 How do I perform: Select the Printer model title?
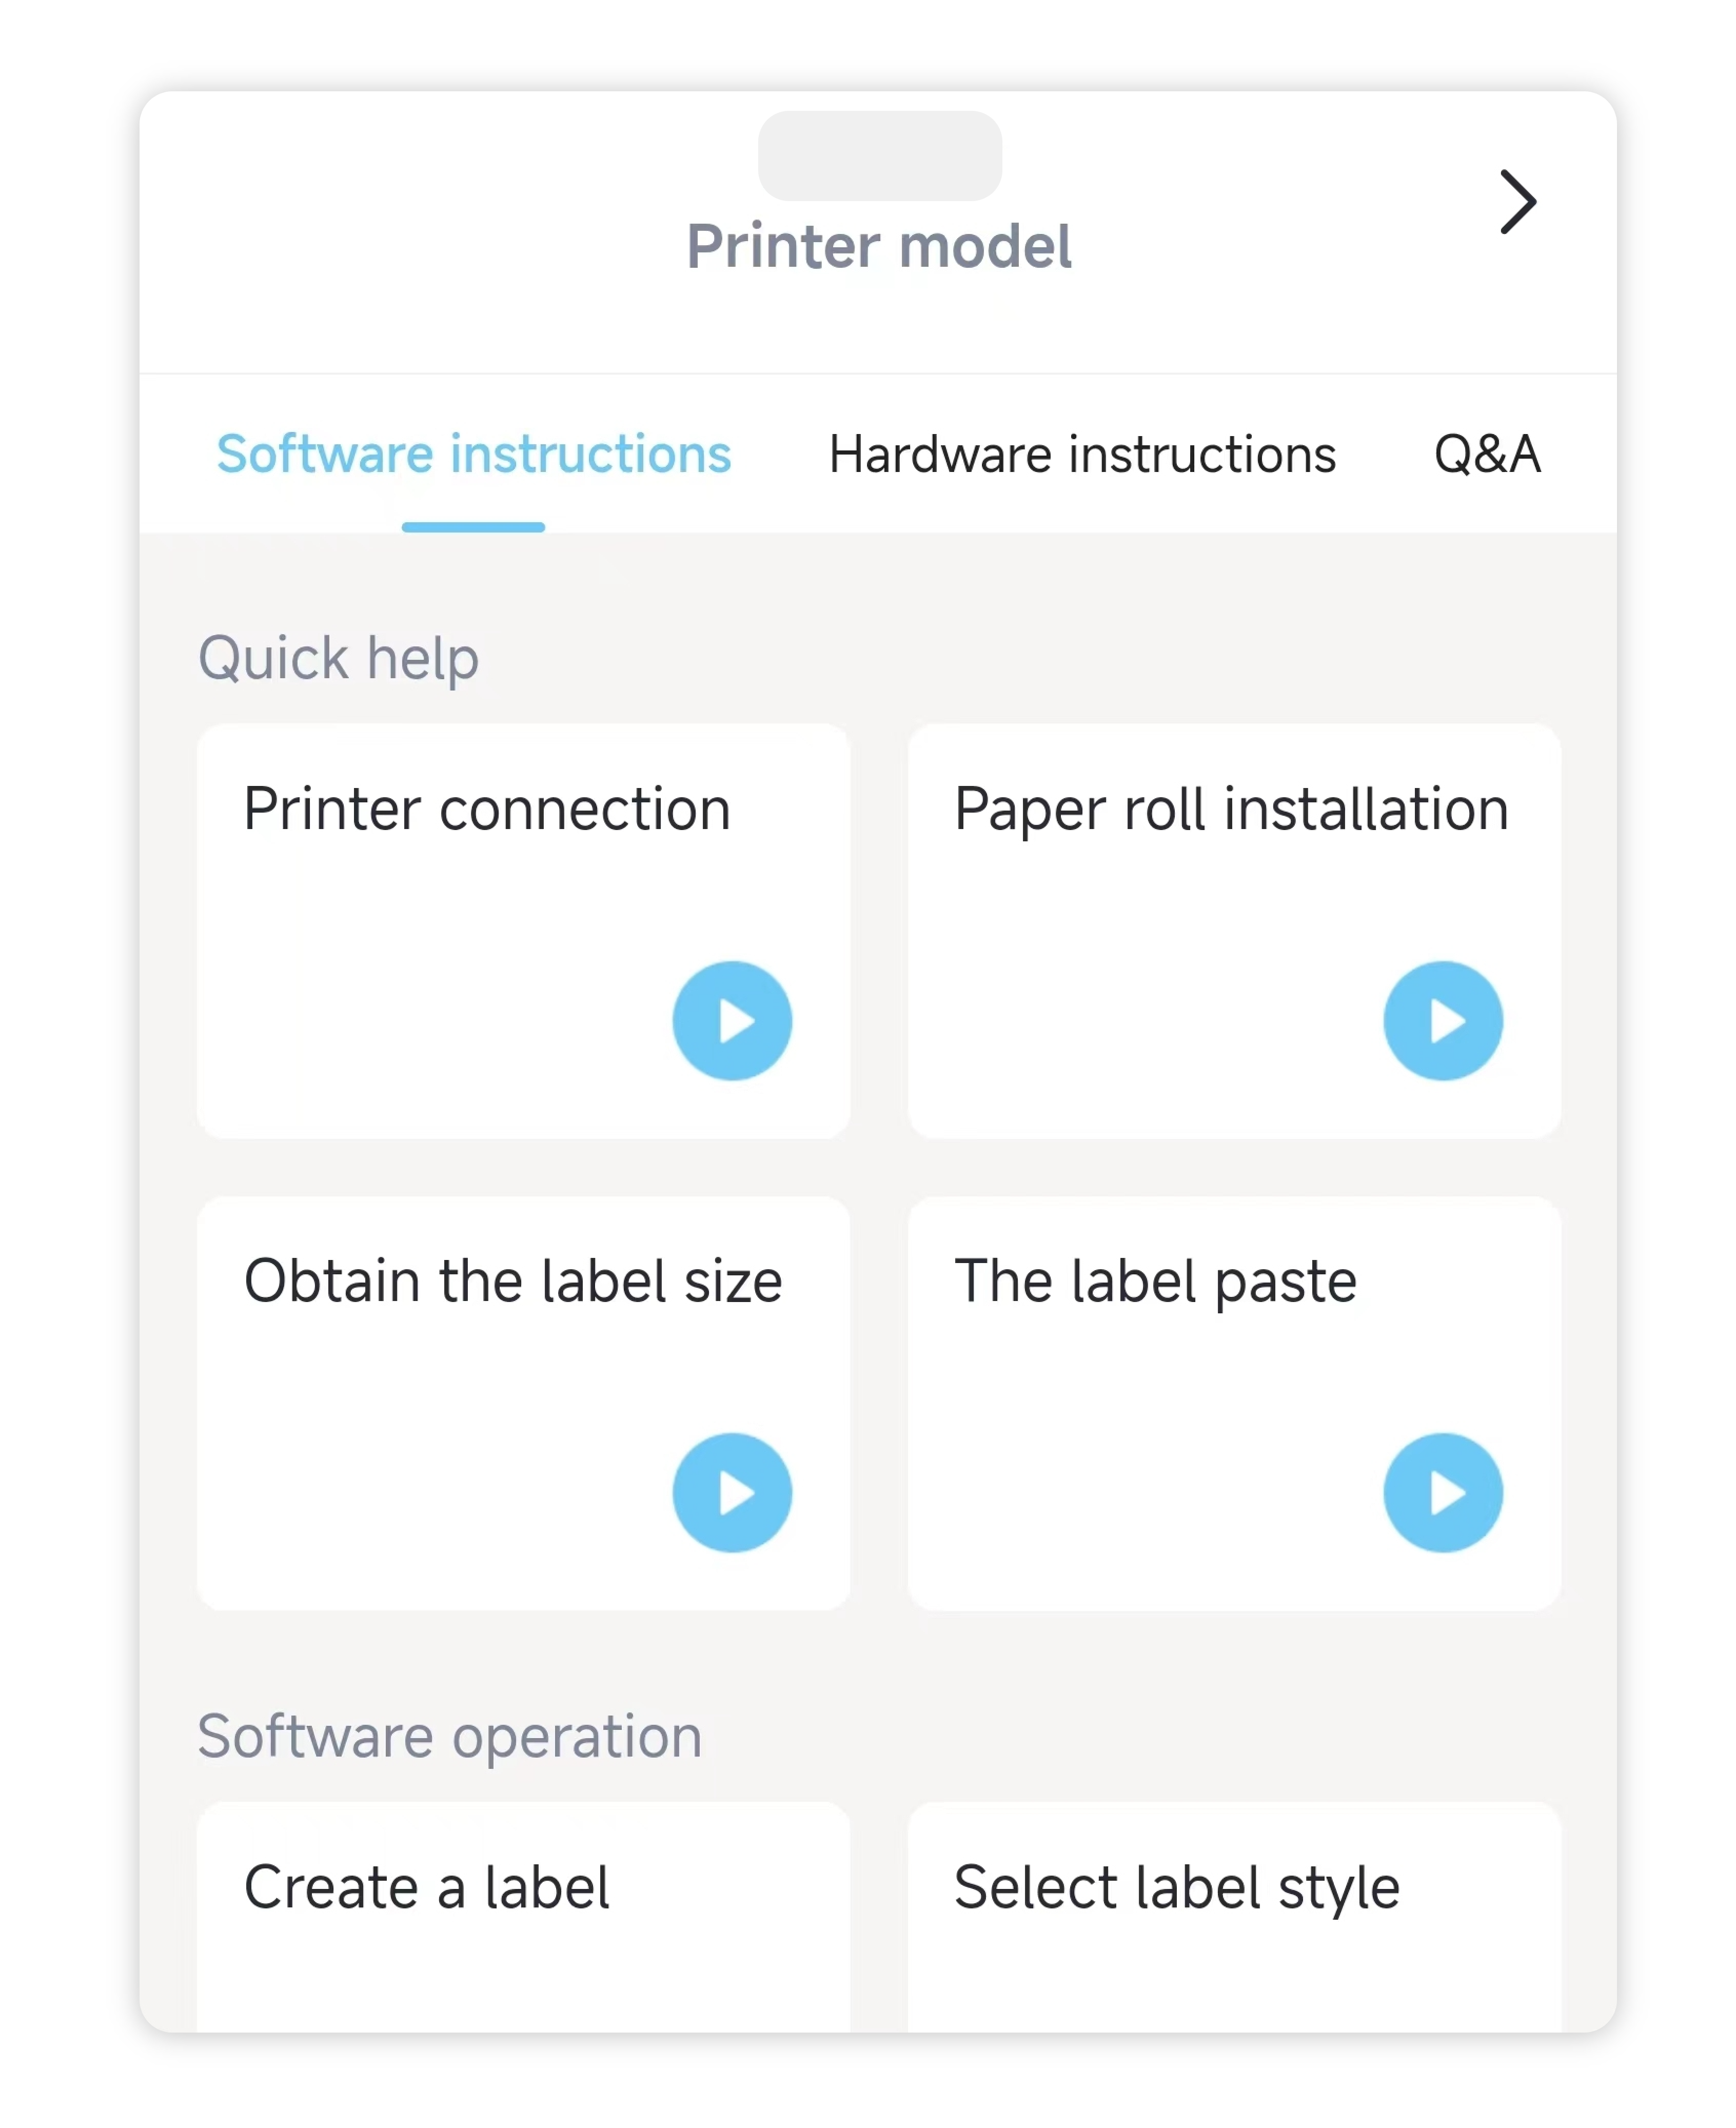(879, 246)
